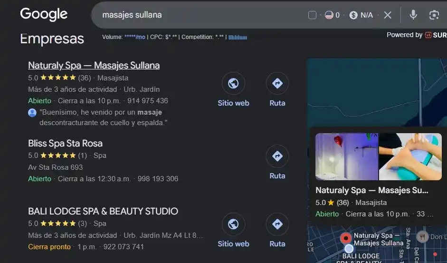Click the Ruta directions icon for Bali Lodge
447x263 pixels.
pyautogui.click(x=277, y=224)
